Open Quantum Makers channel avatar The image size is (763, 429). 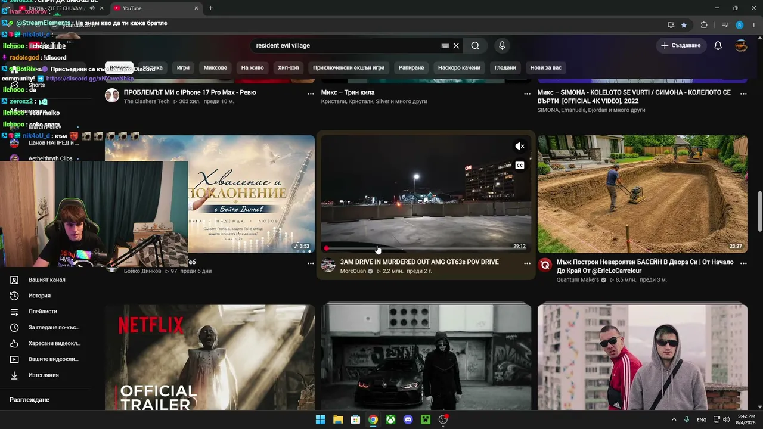pyautogui.click(x=545, y=266)
